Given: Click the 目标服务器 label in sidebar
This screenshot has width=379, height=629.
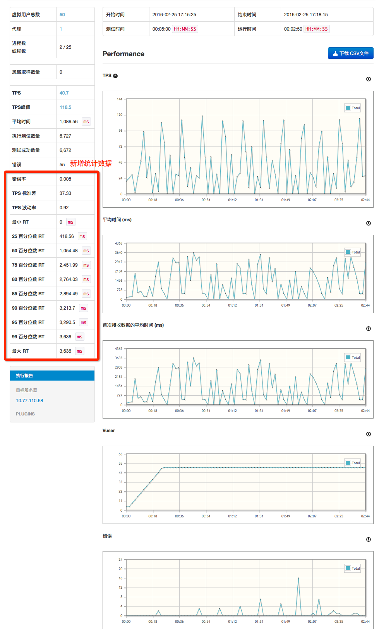Looking at the screenshot, I should 27,390.
